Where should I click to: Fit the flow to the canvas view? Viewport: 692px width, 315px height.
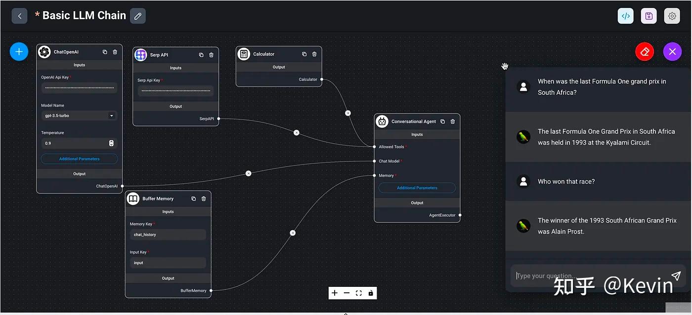click(359, 293)
